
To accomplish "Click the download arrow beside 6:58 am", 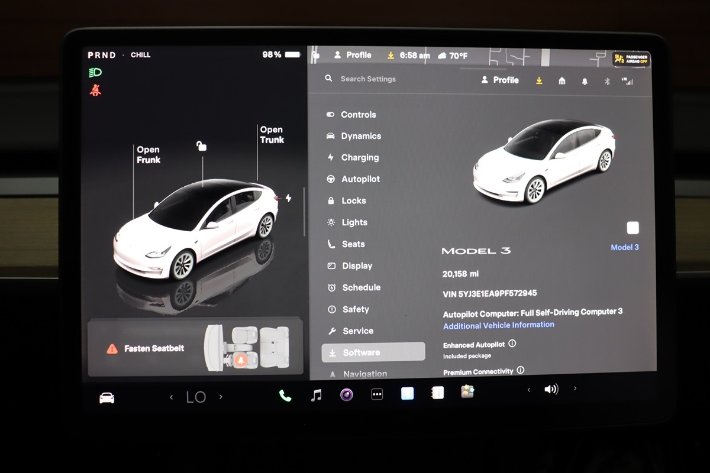I will pyautogui.click(x=390, y=55).
